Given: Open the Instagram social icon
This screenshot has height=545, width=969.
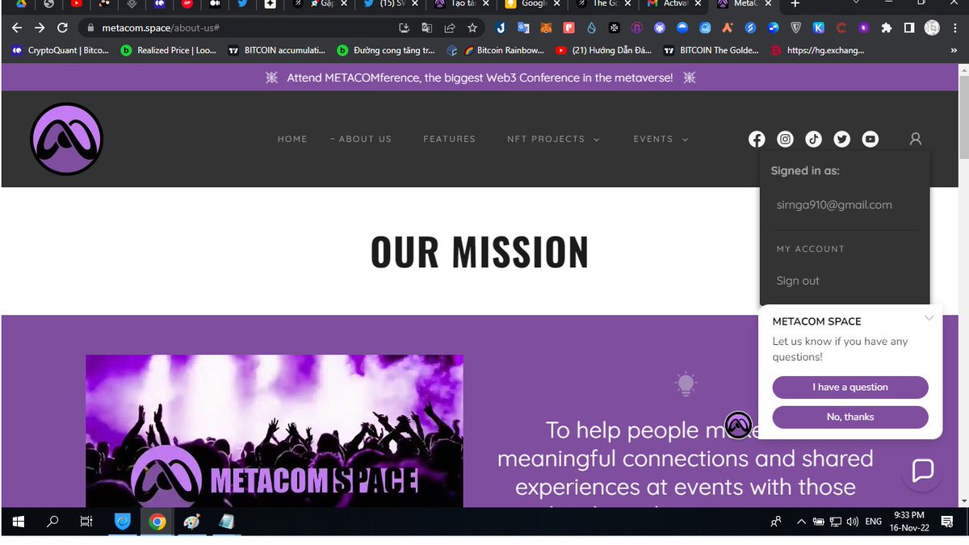Looking at the screenshot, I should point(785,139).
